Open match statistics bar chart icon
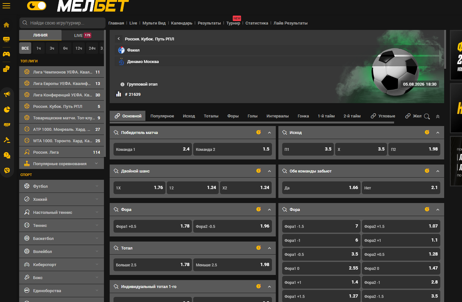The width and height of the screenshot is (462, 302). coord(119,94)
